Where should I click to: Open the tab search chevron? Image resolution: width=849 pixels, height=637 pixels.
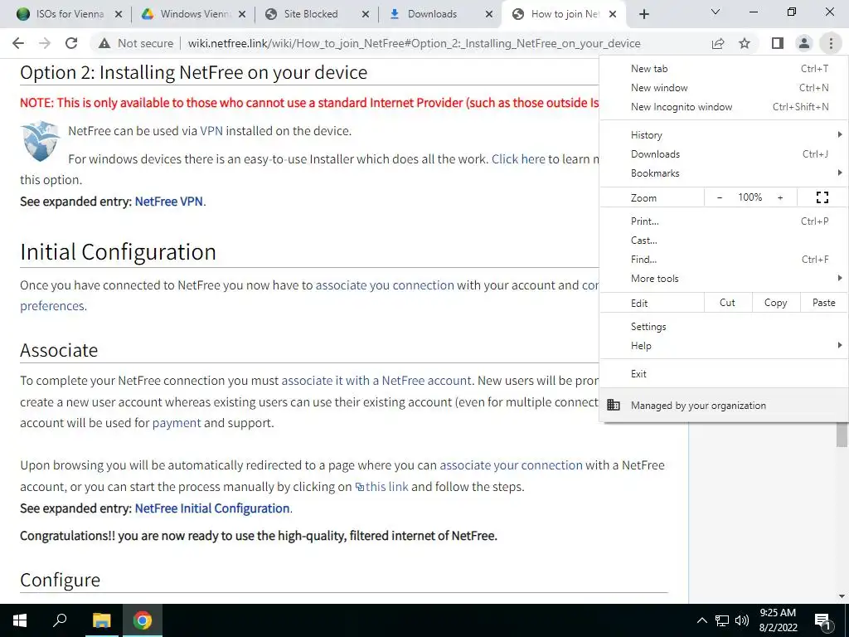pyautogui.click(x=716, y=12)
